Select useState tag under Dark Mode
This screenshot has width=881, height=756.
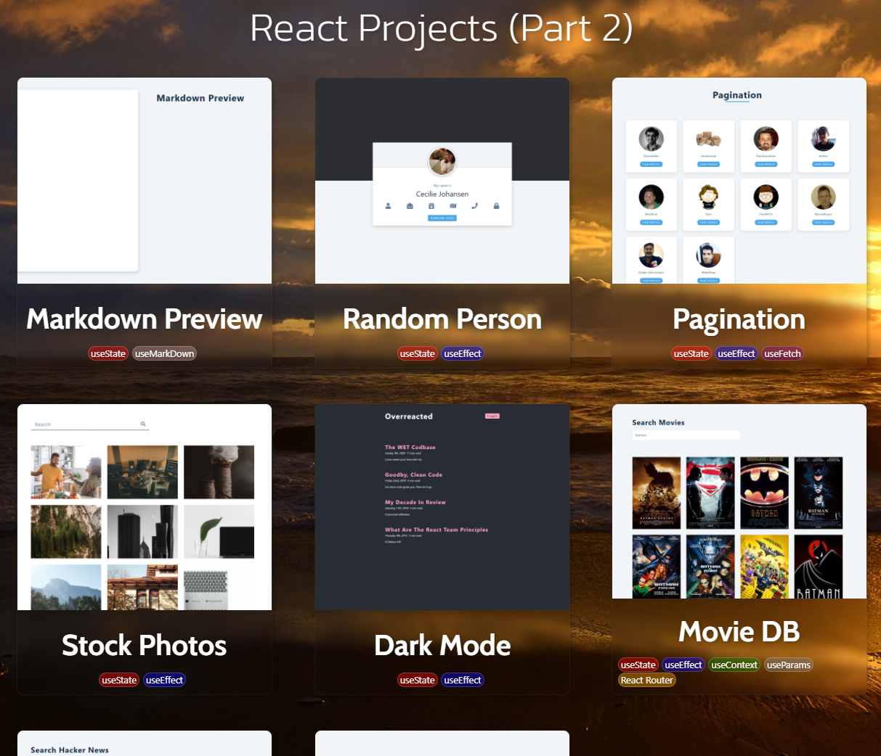click(418, 681)
